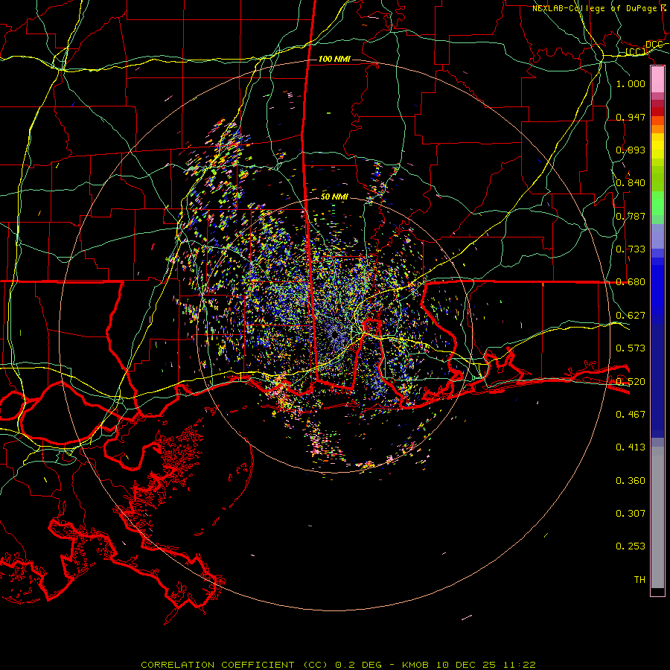Viewport: 670px width, 670px height.
Task: Click the bright green segment of the color bar
Action: point(657,203)
